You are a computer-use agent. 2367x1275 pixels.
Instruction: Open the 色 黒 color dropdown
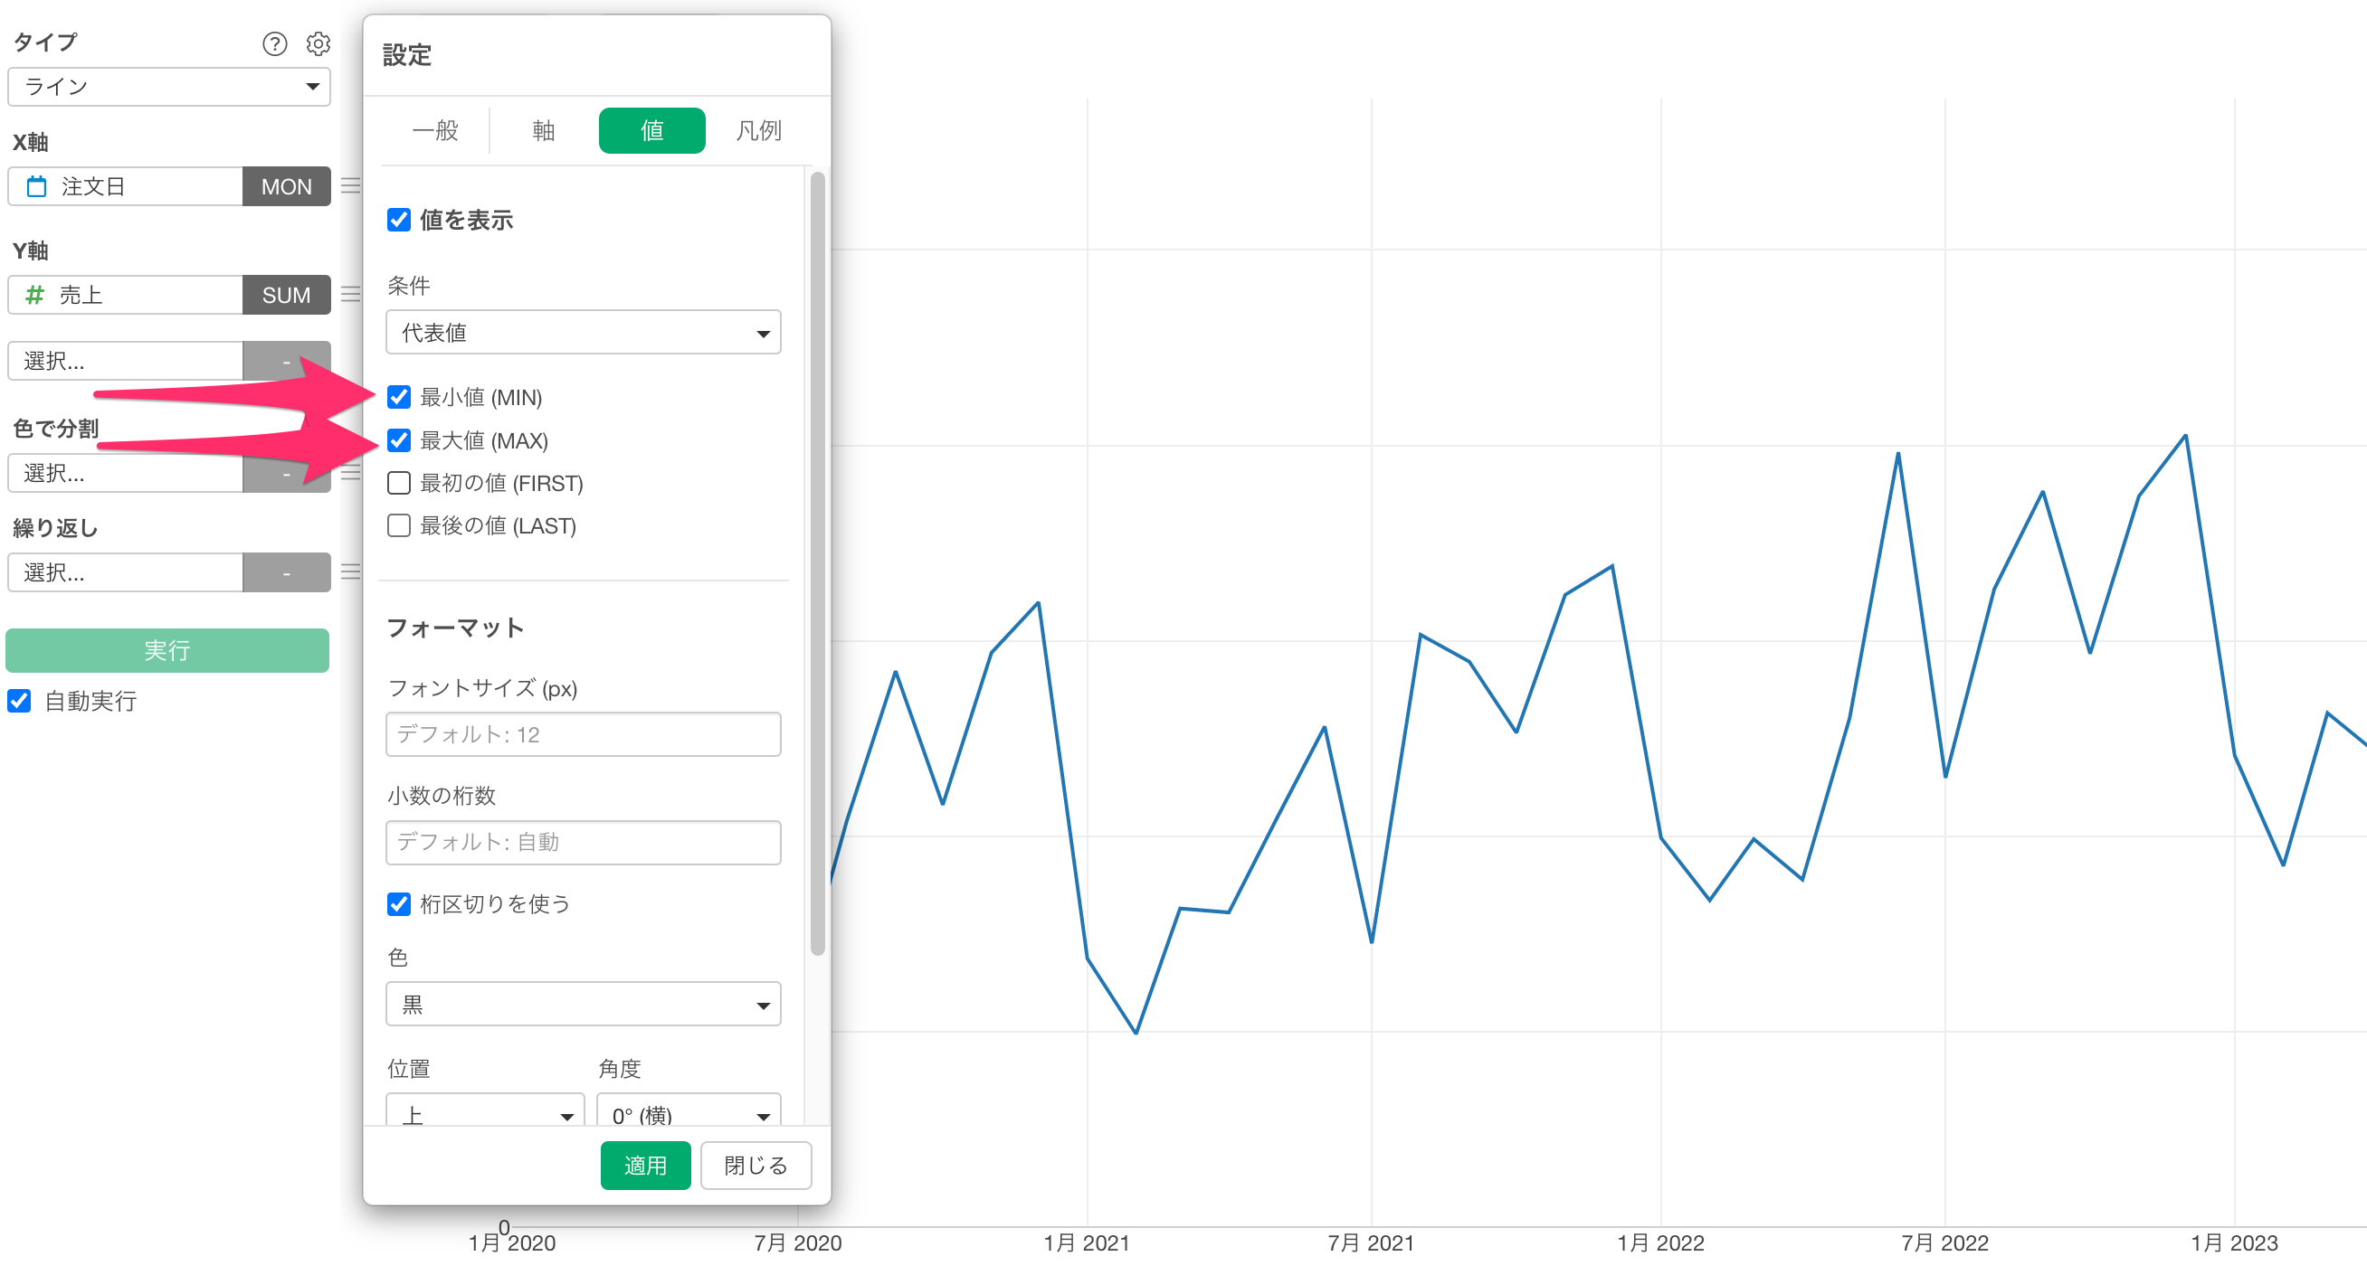[x=583, y=1004]
